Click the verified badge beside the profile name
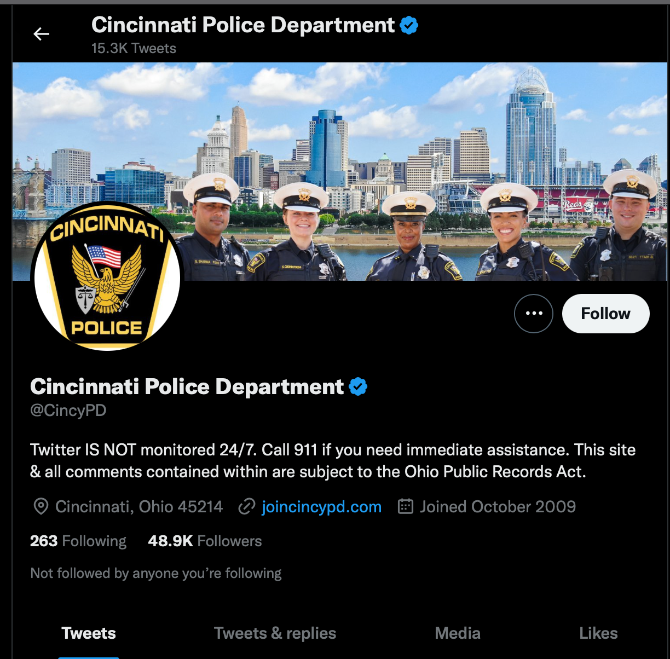The height and width of the screenshot is (659, 670). (x=358, y=386)
